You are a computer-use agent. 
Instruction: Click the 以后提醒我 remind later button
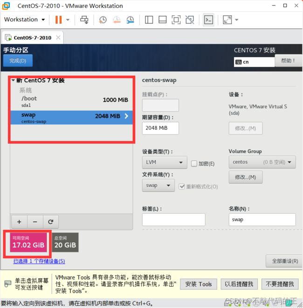[239, 284]
